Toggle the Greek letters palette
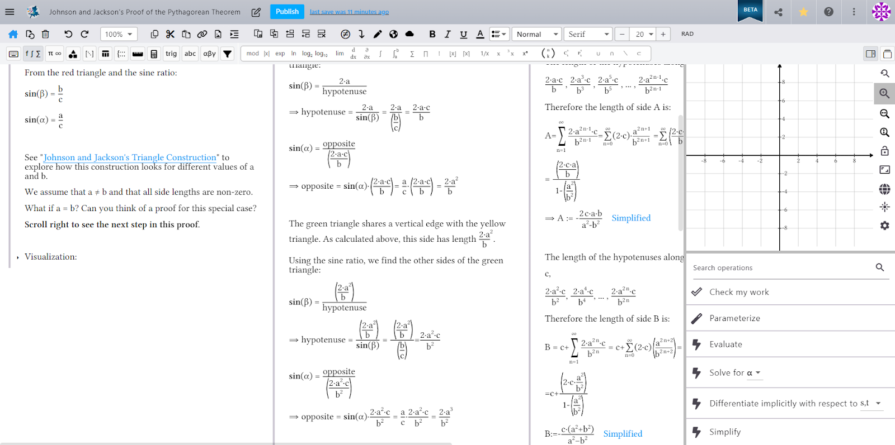The height and width of the screenshot is (445, 895). [209, 54]
